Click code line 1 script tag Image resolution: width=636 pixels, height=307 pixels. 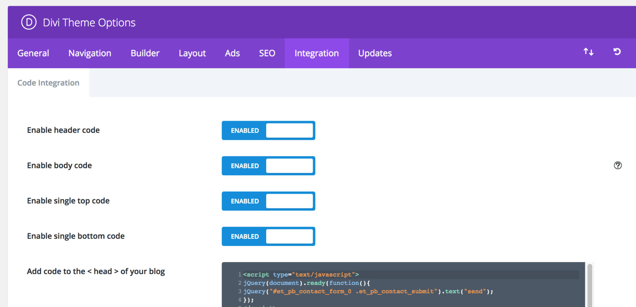301,275
